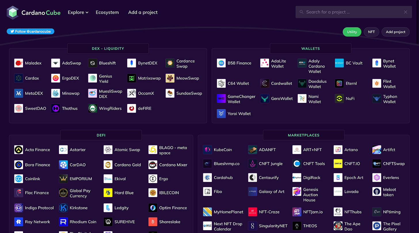Viewport: 419px width, 233px height.
Task: Open the Genius Yield link
Action: coord(106,79)
